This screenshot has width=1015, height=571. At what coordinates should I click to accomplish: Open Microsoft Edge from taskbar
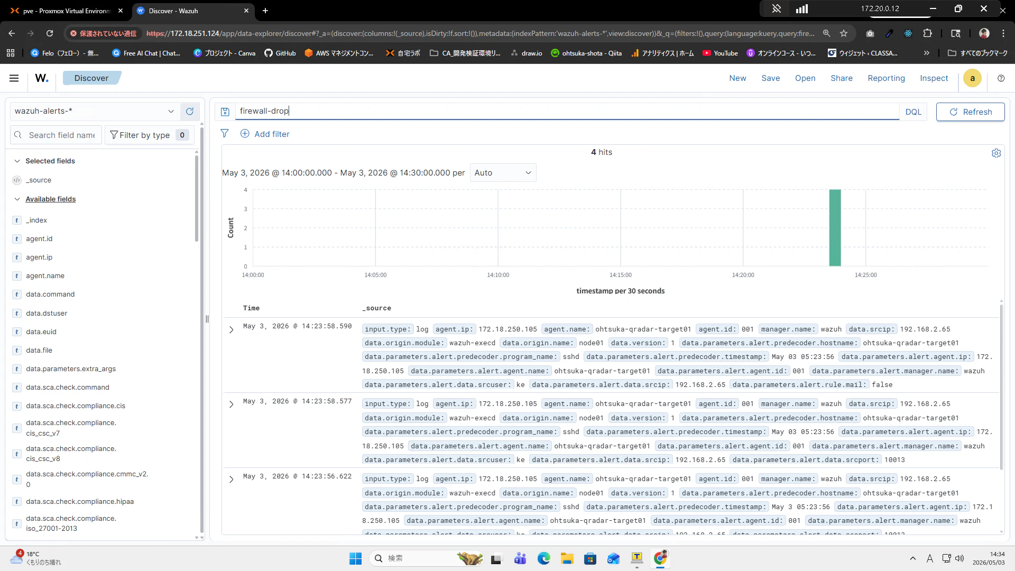[544, 558]
